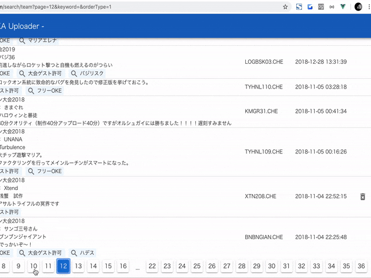Screen dimensions: 371x278
Task: Go to page 15
Action: [x=108, y=266]
